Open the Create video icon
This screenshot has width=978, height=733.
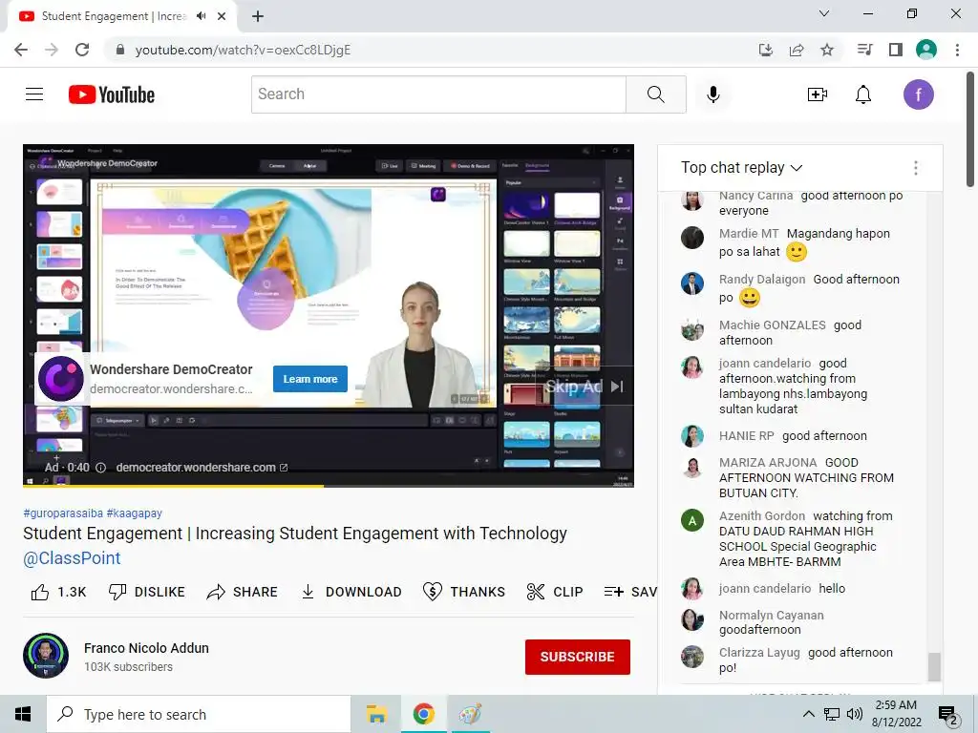coord(818,94)
